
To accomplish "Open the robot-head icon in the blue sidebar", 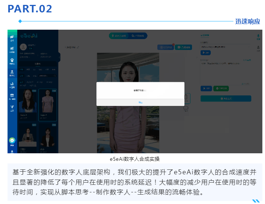I will tap(12, 60).
